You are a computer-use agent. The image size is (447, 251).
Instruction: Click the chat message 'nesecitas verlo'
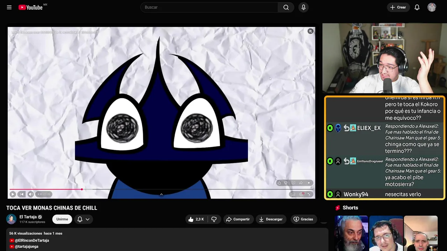point(403,194)
